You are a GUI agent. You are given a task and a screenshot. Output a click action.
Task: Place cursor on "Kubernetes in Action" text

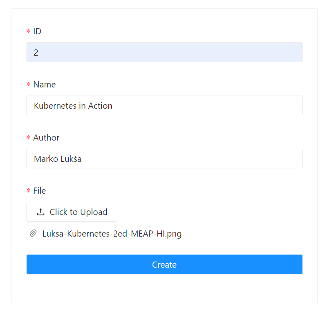pos(73,106)
